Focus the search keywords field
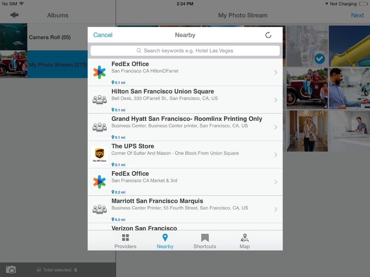 (185, 51)
